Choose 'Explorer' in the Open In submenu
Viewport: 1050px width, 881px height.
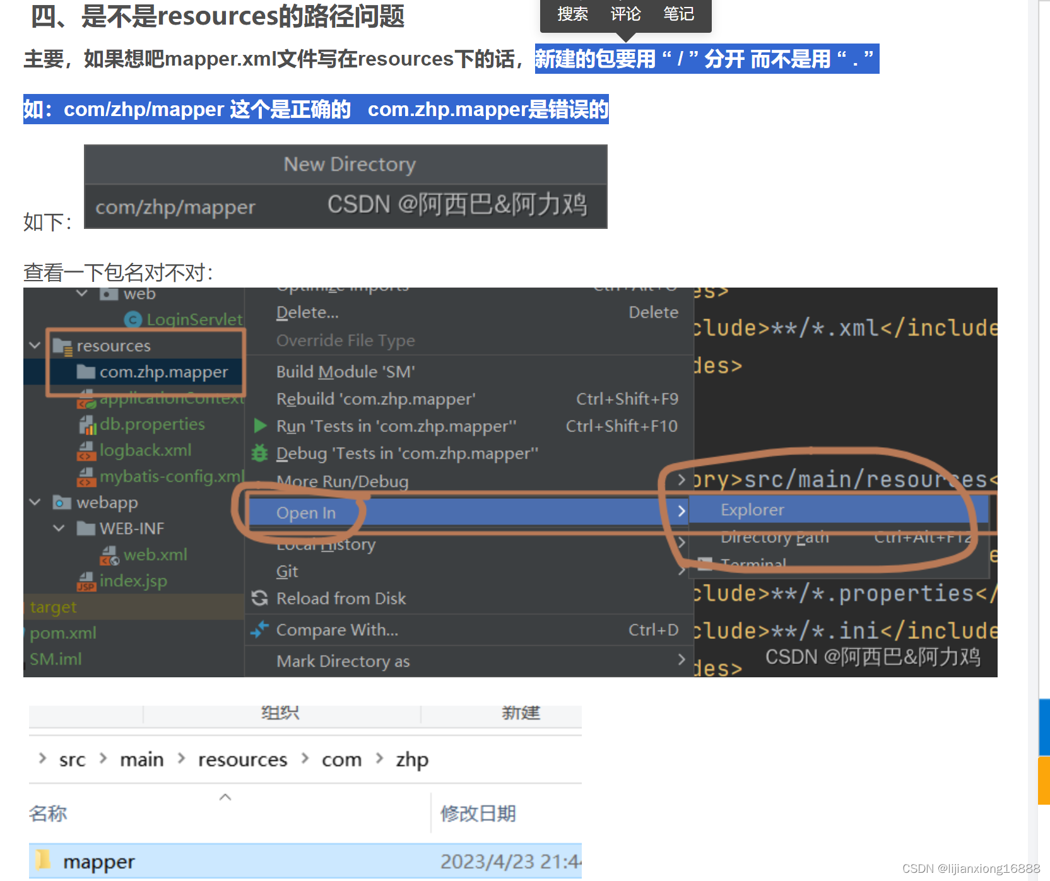pyautogui.click(x=752, y=510)
